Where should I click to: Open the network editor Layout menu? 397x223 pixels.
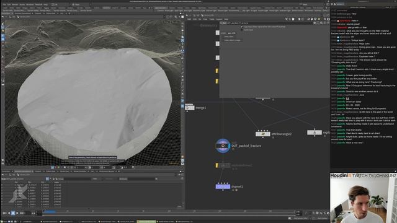[x=219, y=19]
